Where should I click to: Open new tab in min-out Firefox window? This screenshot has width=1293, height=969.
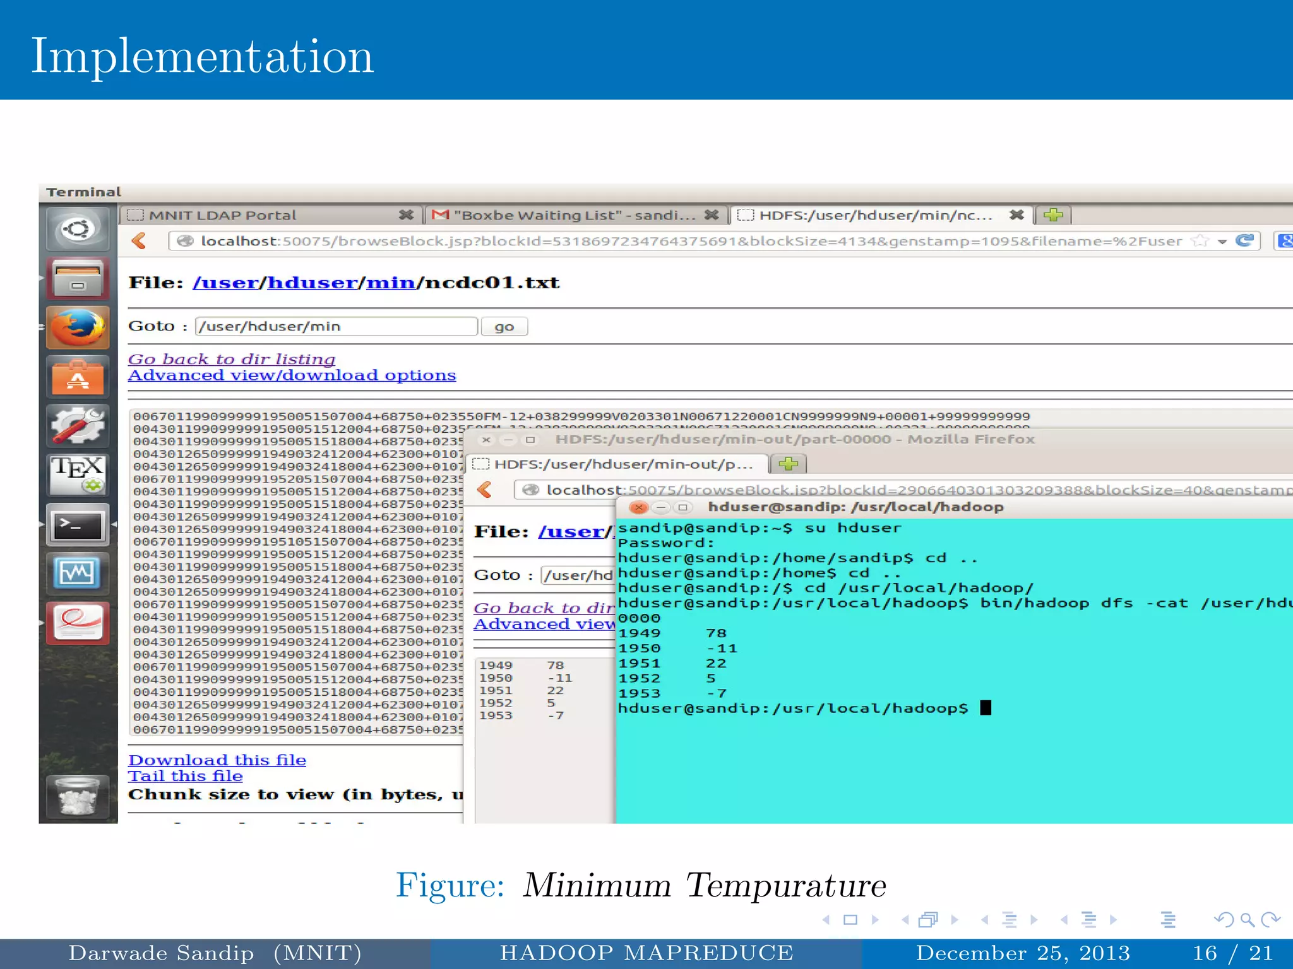click(789, 464)
